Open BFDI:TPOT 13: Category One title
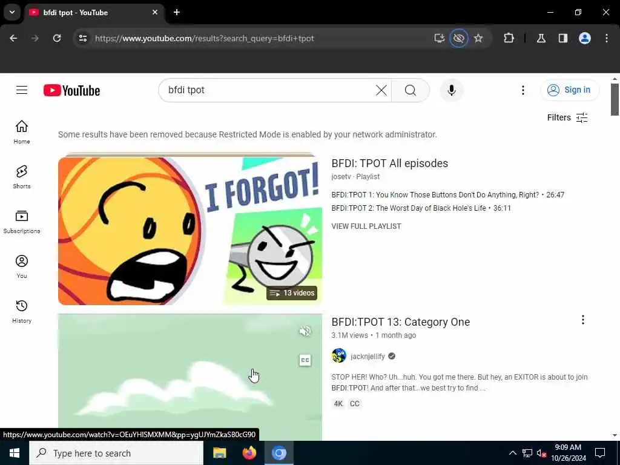The image size is (620, 465). [x=401, y=322]
